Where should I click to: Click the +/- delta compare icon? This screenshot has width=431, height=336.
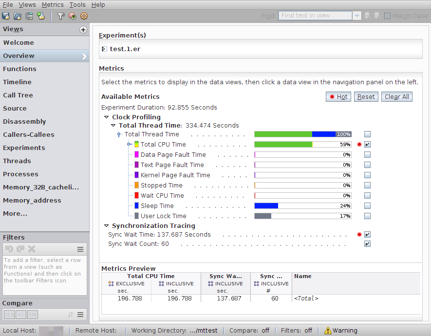tap(21, 315)
